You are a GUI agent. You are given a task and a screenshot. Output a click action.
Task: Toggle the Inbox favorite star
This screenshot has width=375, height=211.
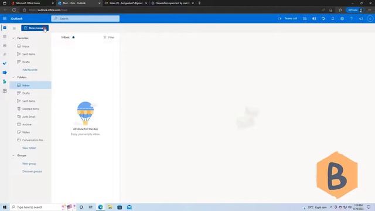pos(73,38)
